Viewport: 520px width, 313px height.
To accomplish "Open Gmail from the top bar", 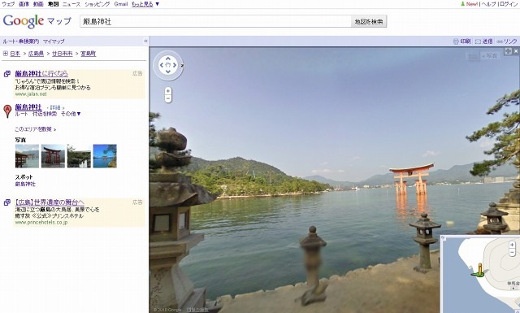I will 121,4.
